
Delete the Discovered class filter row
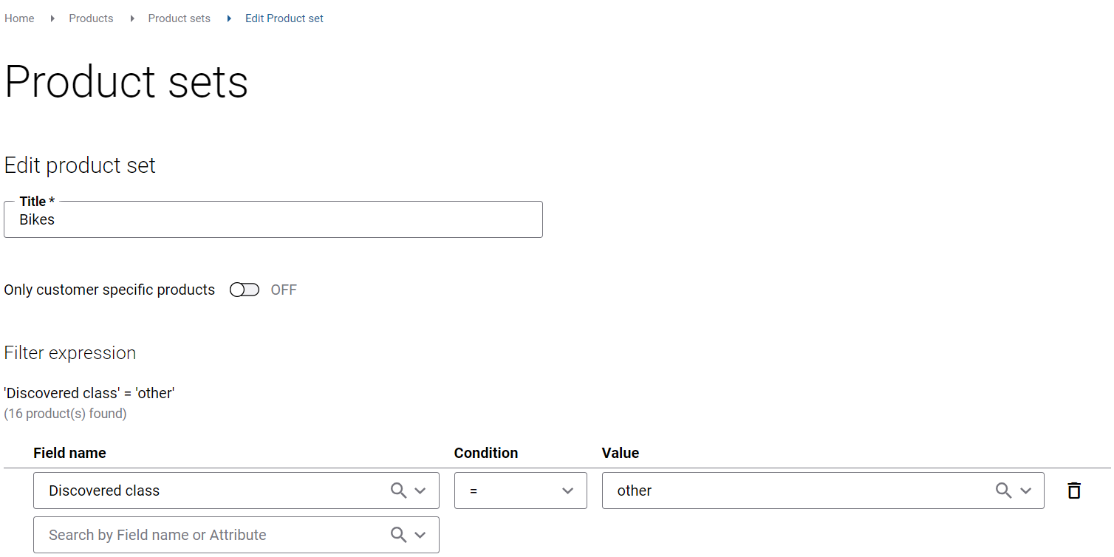tap(1074, 491)
